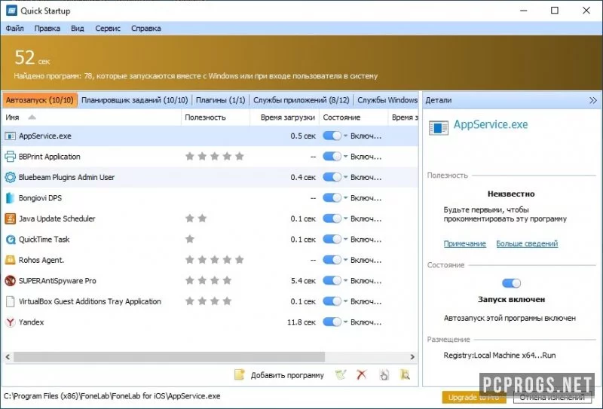Toggle QuickTime Task startup switch
Screen dimensions: 603x409
[x=332, y=240]
